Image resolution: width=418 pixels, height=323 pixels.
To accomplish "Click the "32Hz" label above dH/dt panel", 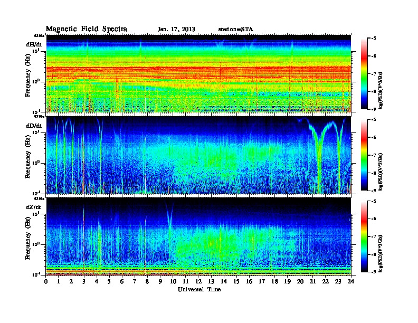I will [39, 35].
